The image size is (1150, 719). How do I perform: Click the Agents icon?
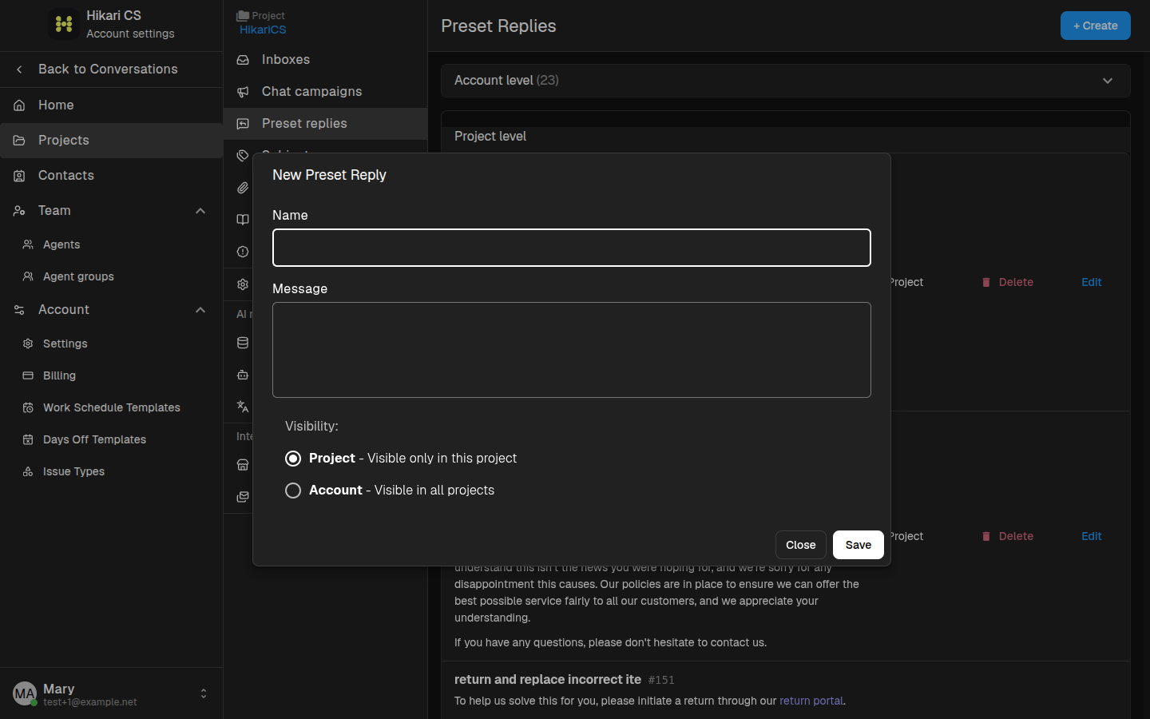point(28,244)
